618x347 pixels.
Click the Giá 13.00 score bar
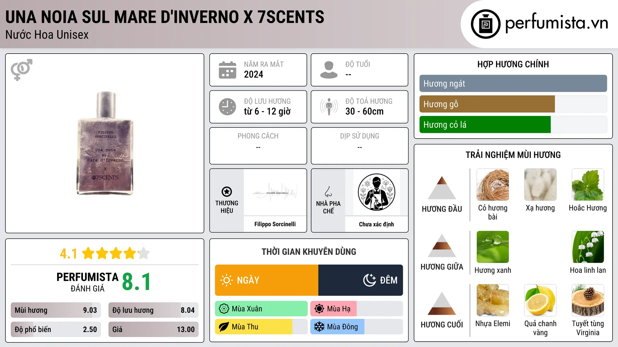pyautogui.click(x=153, y=330)
